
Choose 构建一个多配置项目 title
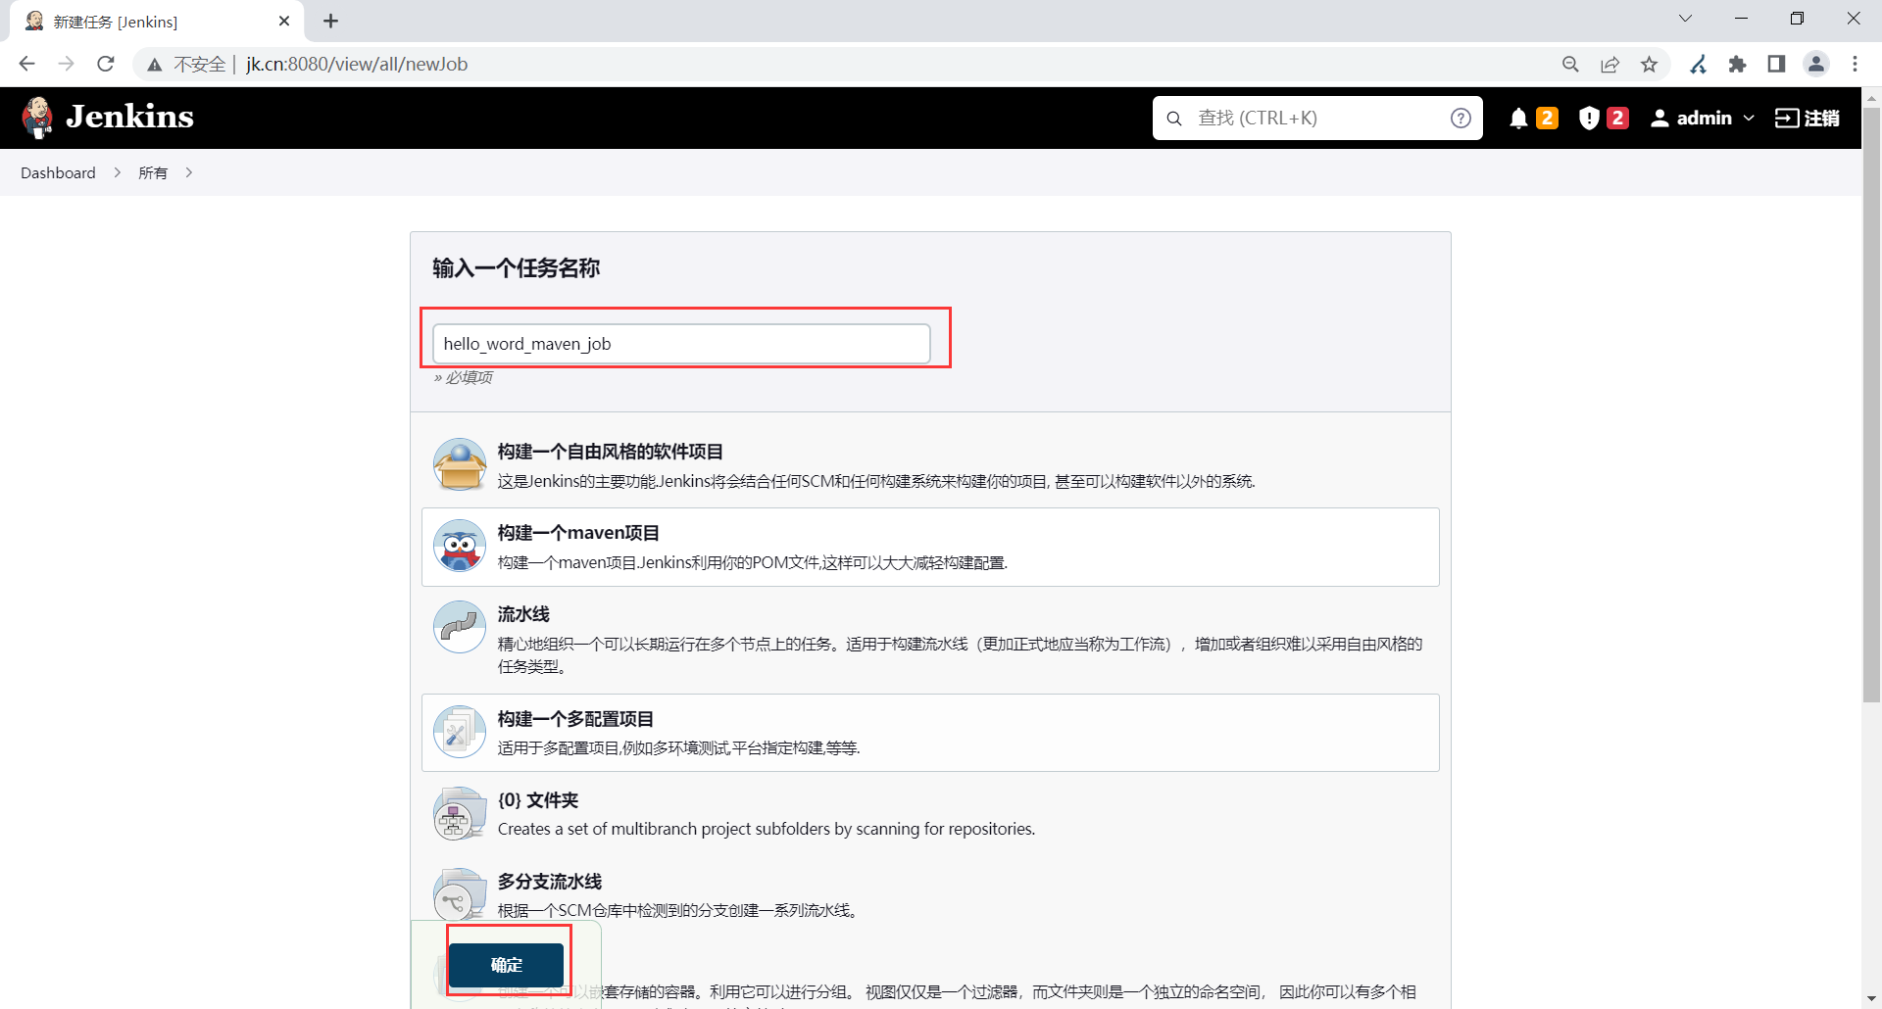(575, 719)
